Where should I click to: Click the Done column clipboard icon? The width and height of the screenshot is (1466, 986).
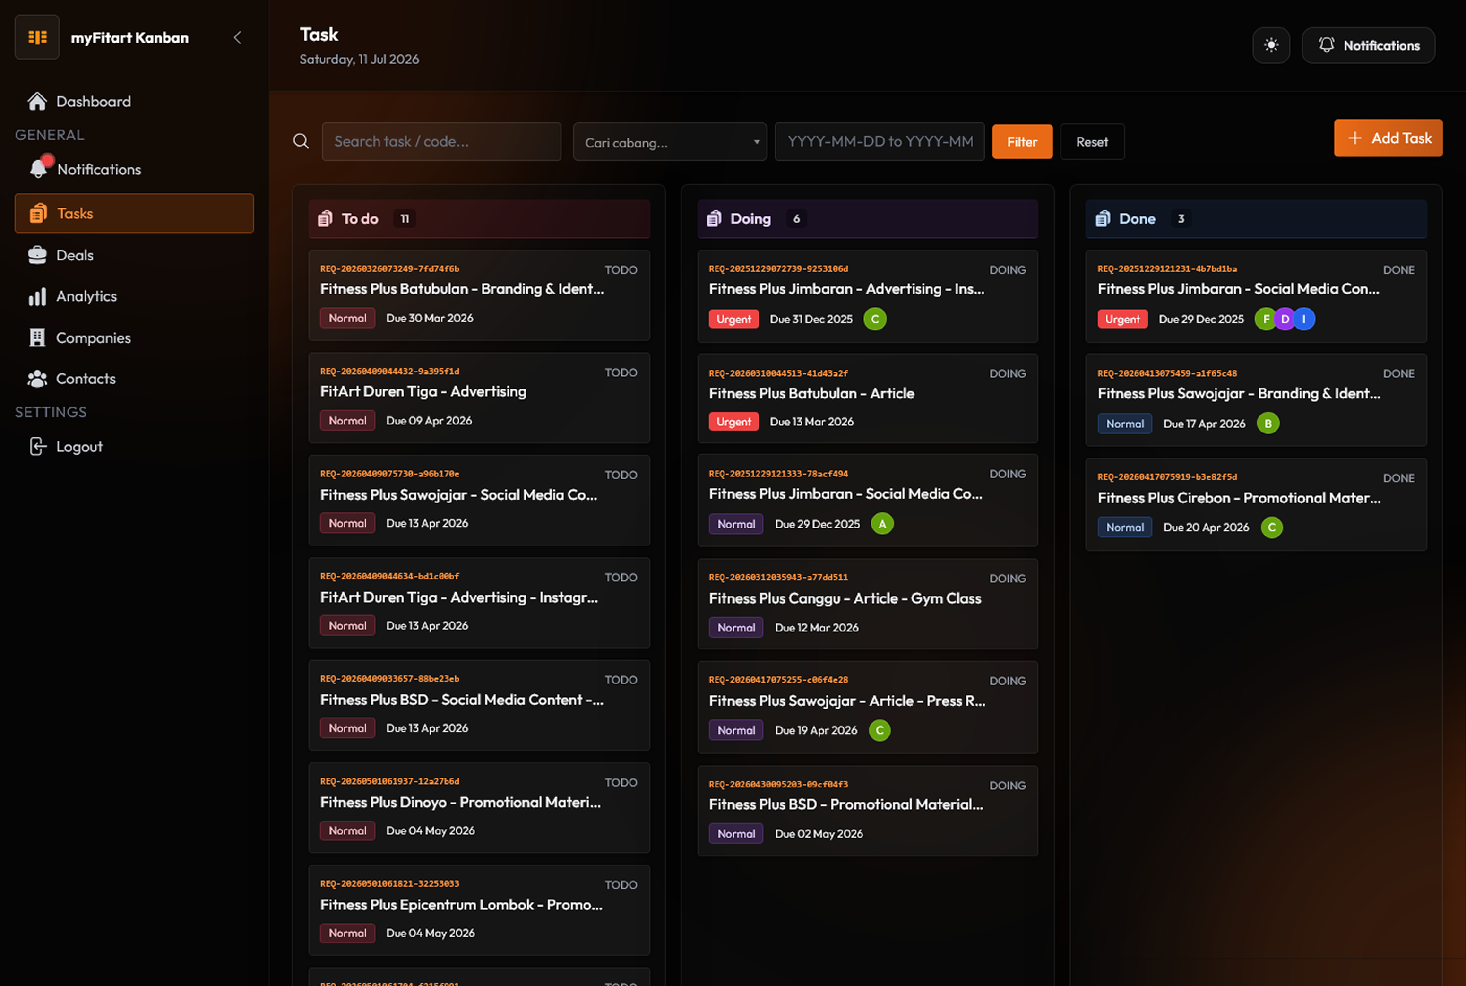click(1103, 218)
